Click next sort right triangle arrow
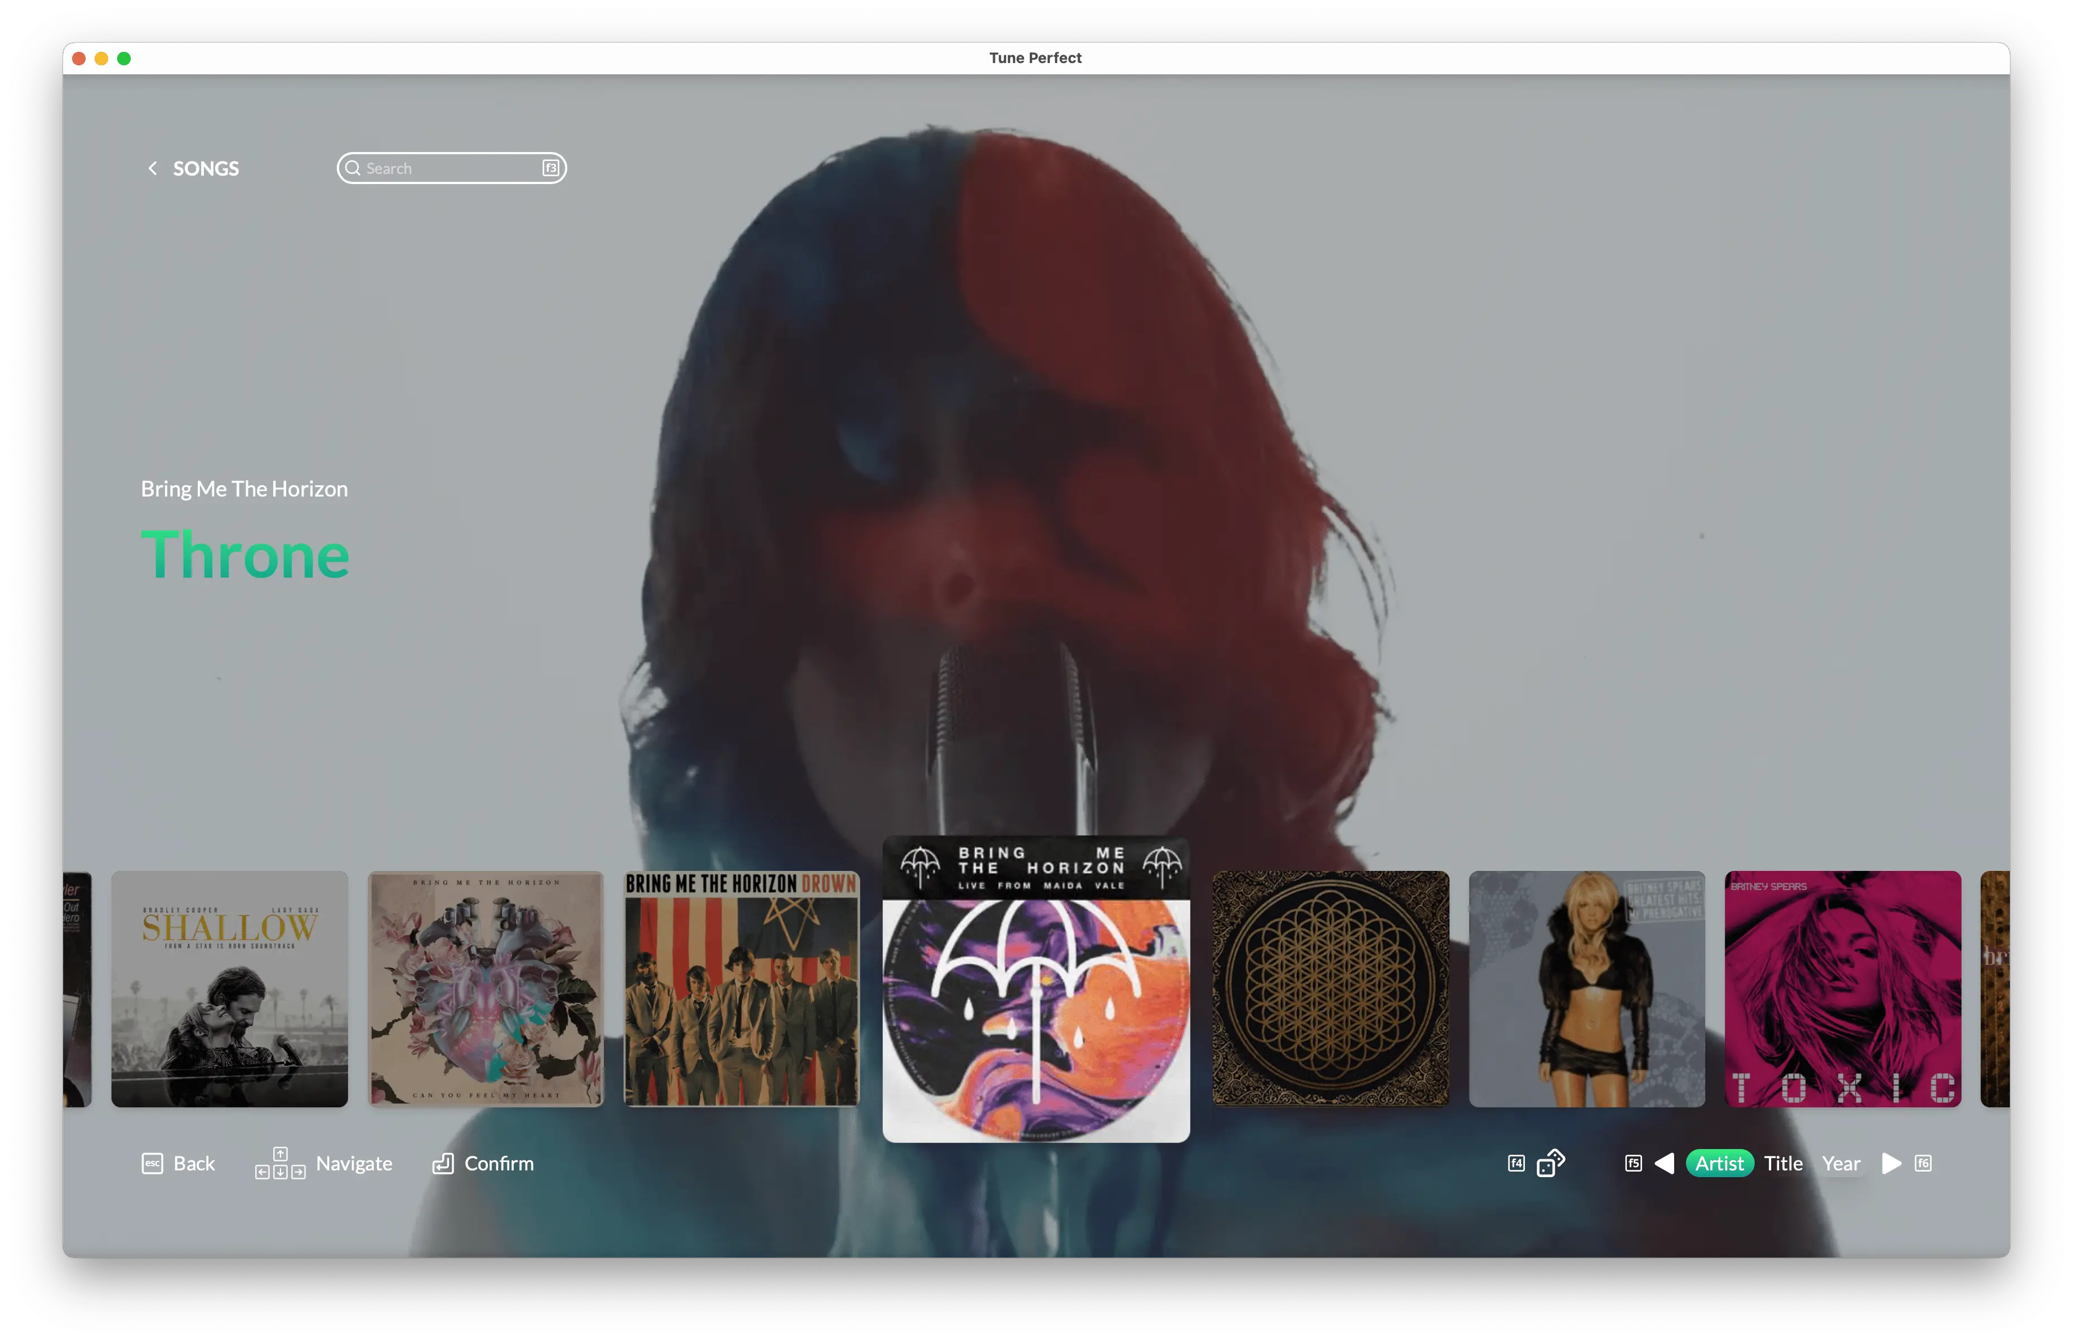Screen dimensions: 2073x1341 (1891, 1164)
